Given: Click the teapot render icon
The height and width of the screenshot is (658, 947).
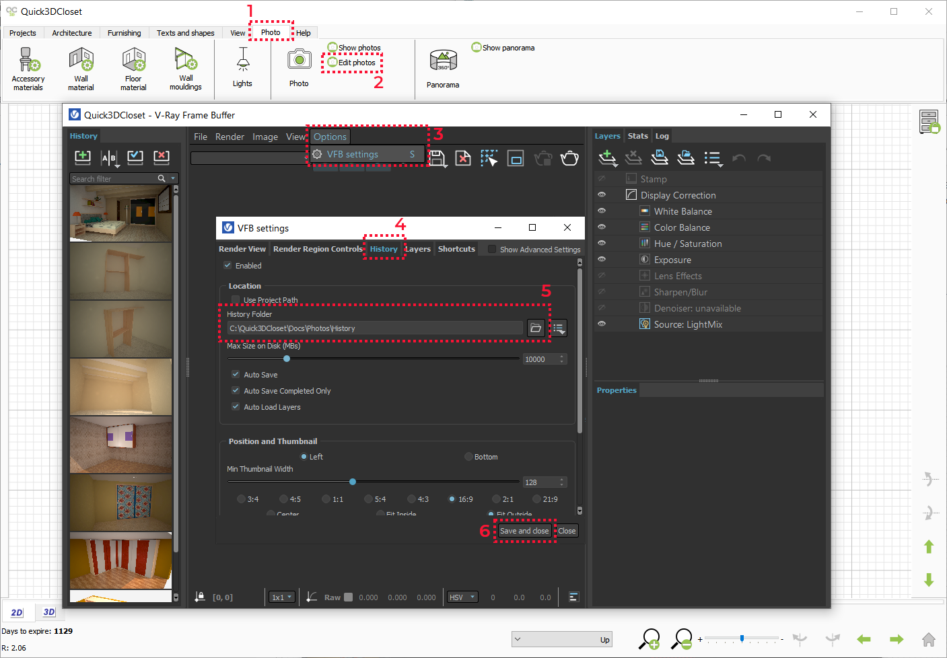Looking at the screenshot, I should coord(569,158).
